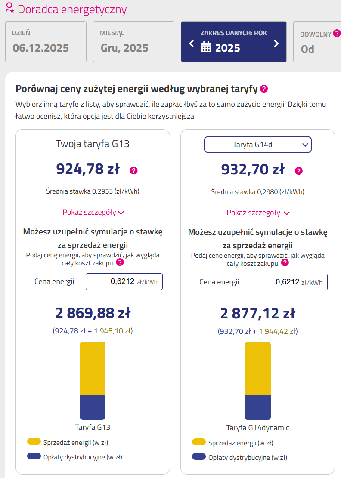Open help icon next to comparison heading
This screenshot has height=478, width=341.
pos(264,89)
